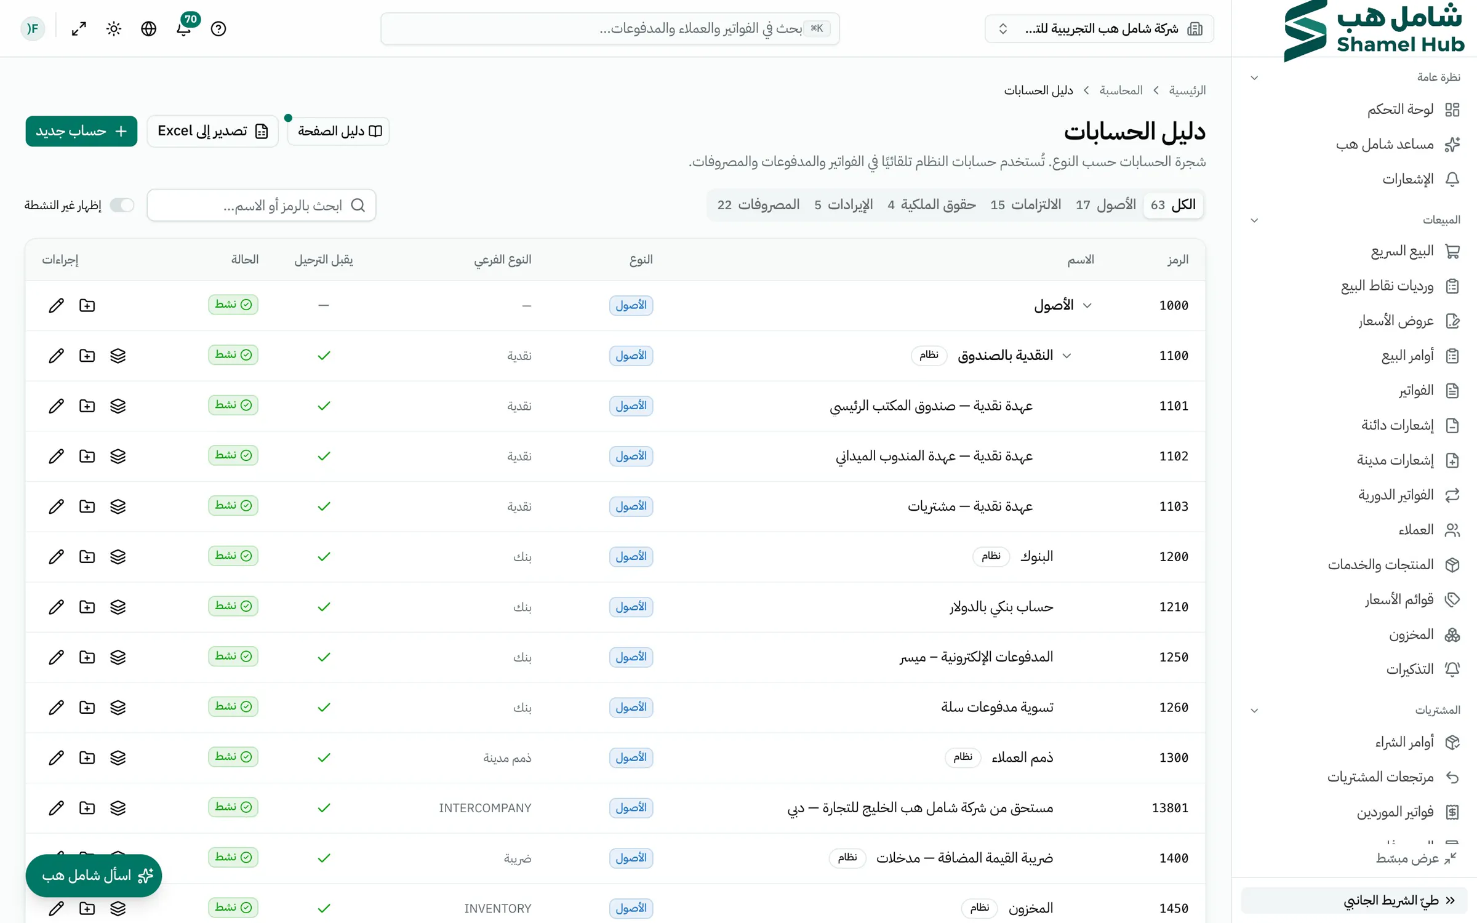Click the language globe icon
Screen dimensions: 1477x923
148,28
